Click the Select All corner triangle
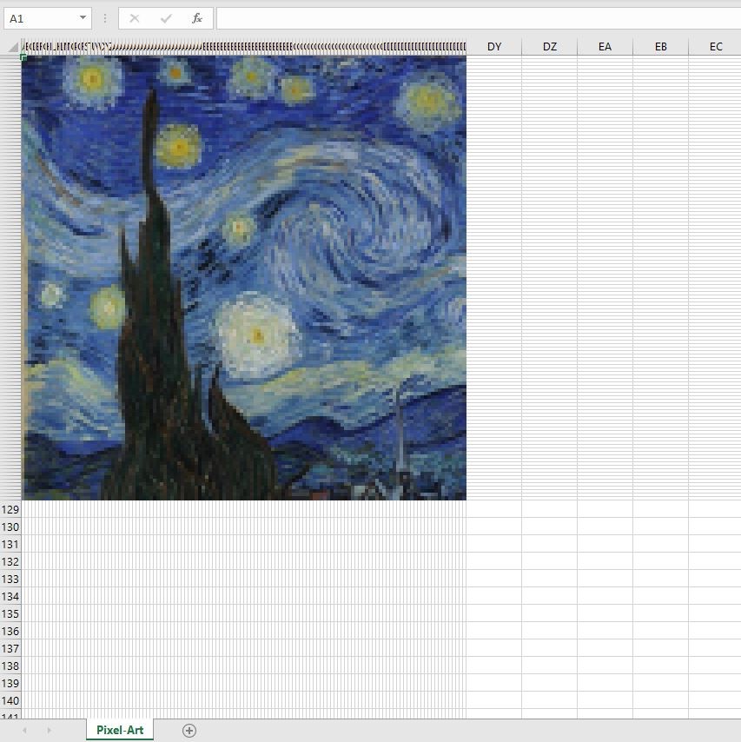This screenshot has width=741, height=742. (13, 47)
